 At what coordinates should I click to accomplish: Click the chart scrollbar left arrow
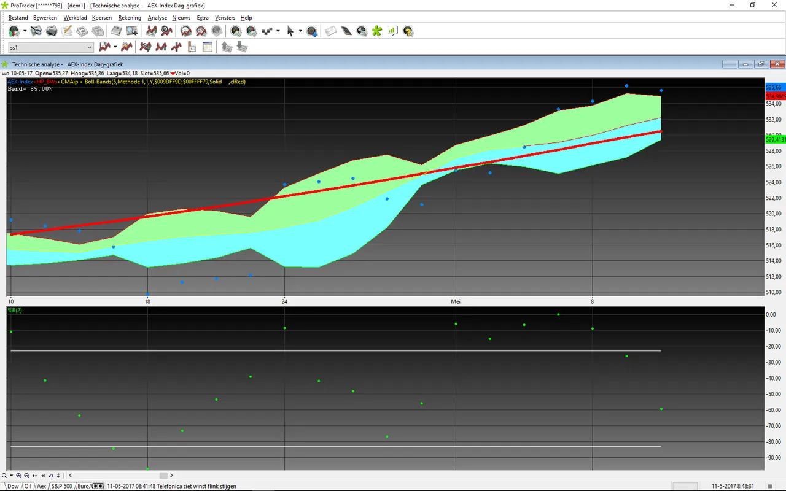70,476
